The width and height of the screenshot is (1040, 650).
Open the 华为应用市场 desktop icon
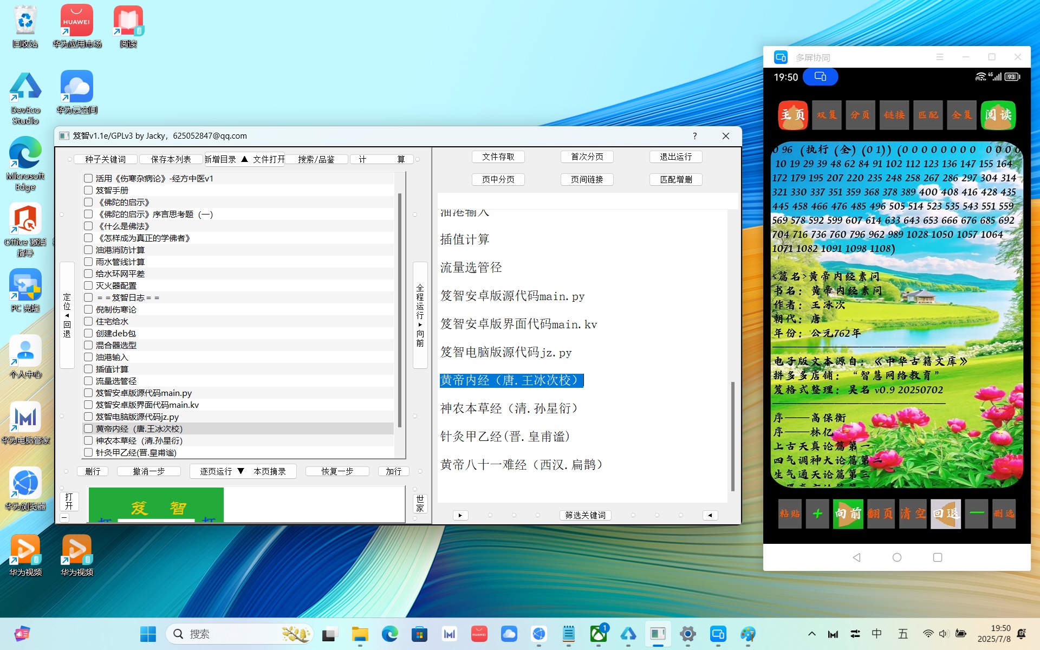[76, 27]
